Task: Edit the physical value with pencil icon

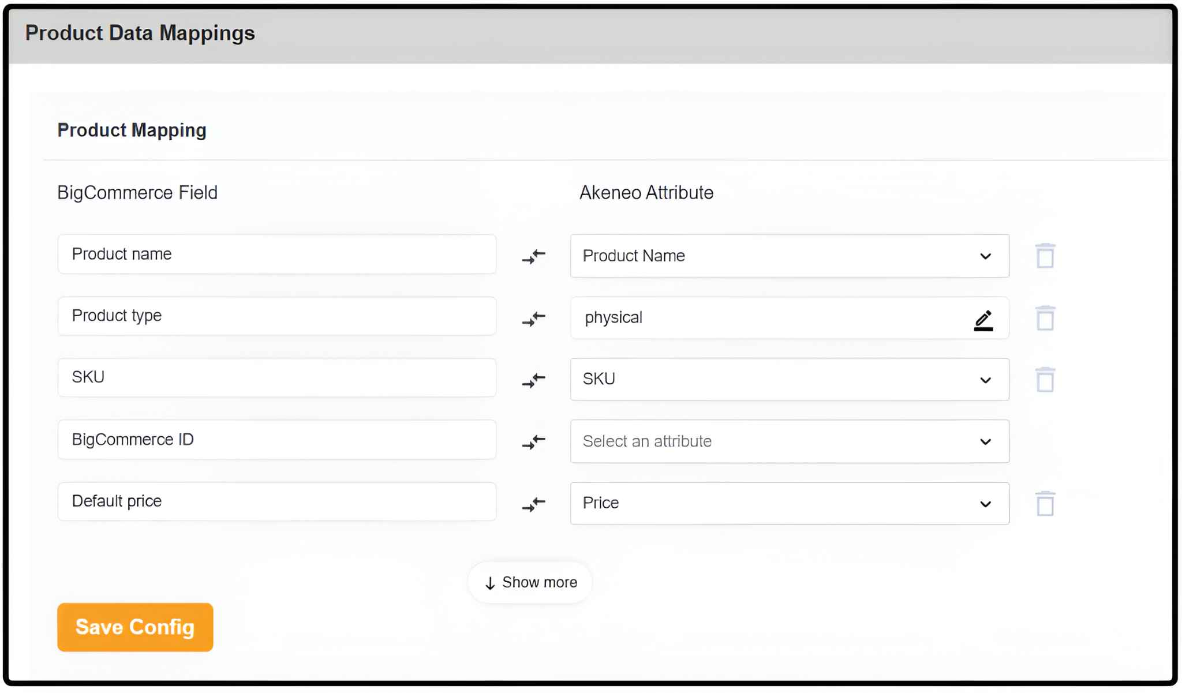Action: (x=983, y=320)
